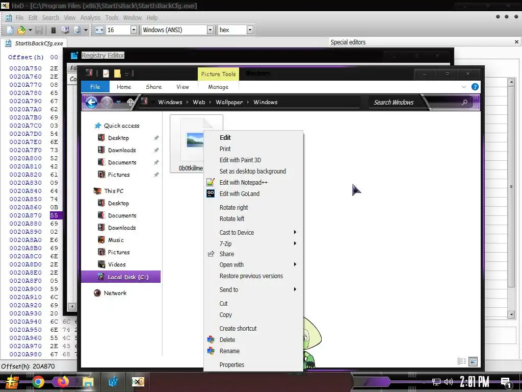Screen dimensions: 522x392
Task: Switch to the Manage ribbon tab
Action: tap(218, 87)
